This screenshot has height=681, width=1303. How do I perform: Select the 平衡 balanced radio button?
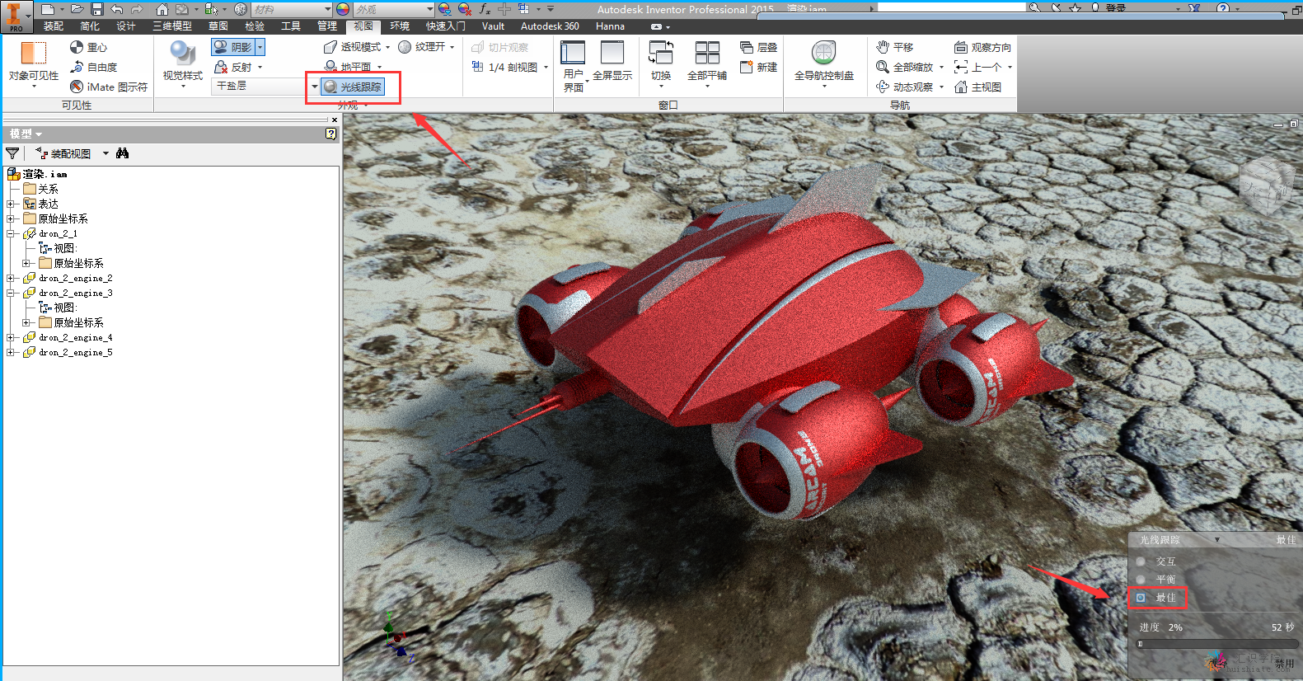pos(1141,580)
